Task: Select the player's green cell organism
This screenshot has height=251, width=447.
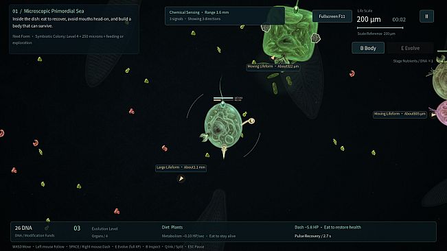Action: point(223,125)
